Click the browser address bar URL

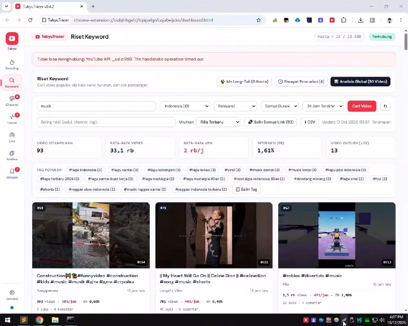coord(143,20)
